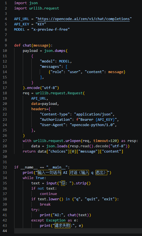
Task: Click the message parameter on line 9
Action: tap(41, 45)
